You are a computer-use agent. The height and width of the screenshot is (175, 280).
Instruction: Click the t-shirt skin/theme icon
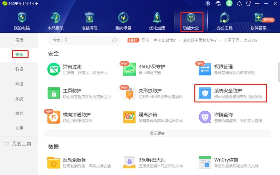coord(248,3)
